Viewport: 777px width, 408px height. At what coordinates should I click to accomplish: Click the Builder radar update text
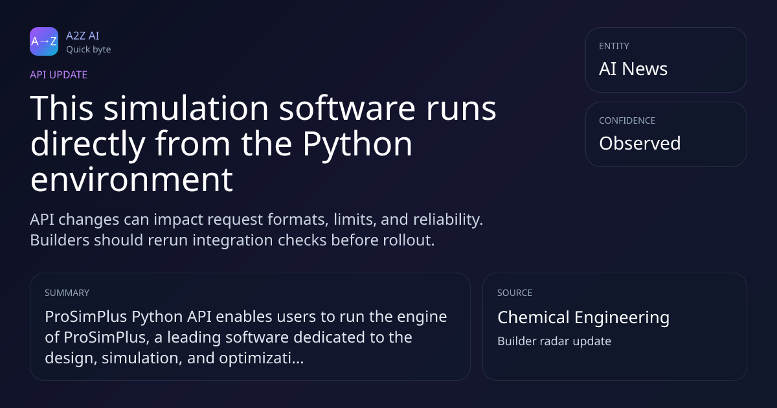click(554, 341)
